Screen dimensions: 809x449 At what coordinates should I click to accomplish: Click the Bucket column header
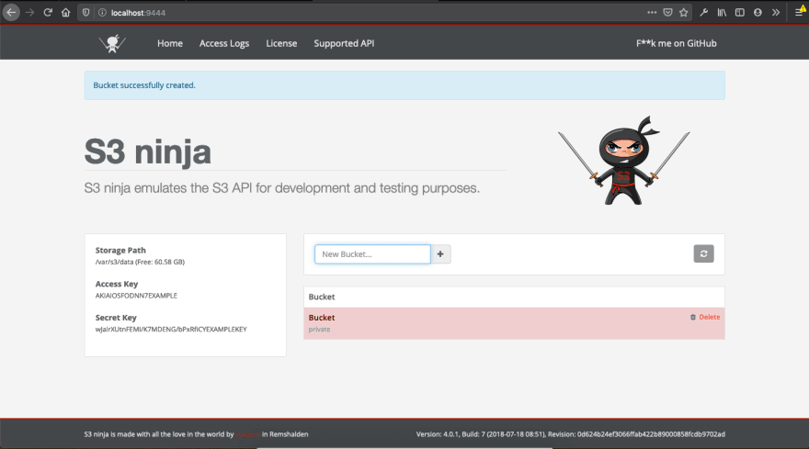click(322, 297)
